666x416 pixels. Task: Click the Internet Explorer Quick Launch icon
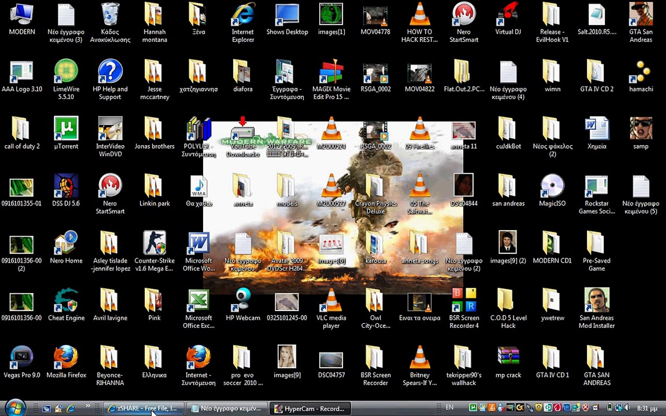pyautogui.click(x=71, y=408)
